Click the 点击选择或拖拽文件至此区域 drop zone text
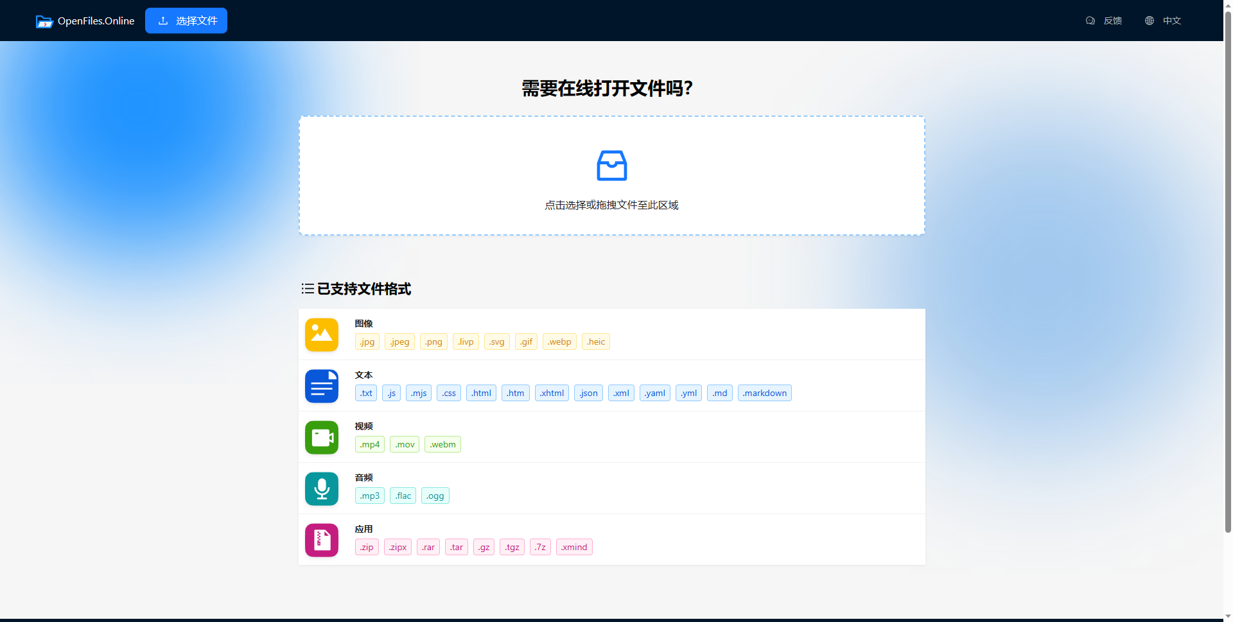This screenshot has height=622, width=1233. [611, 205]
